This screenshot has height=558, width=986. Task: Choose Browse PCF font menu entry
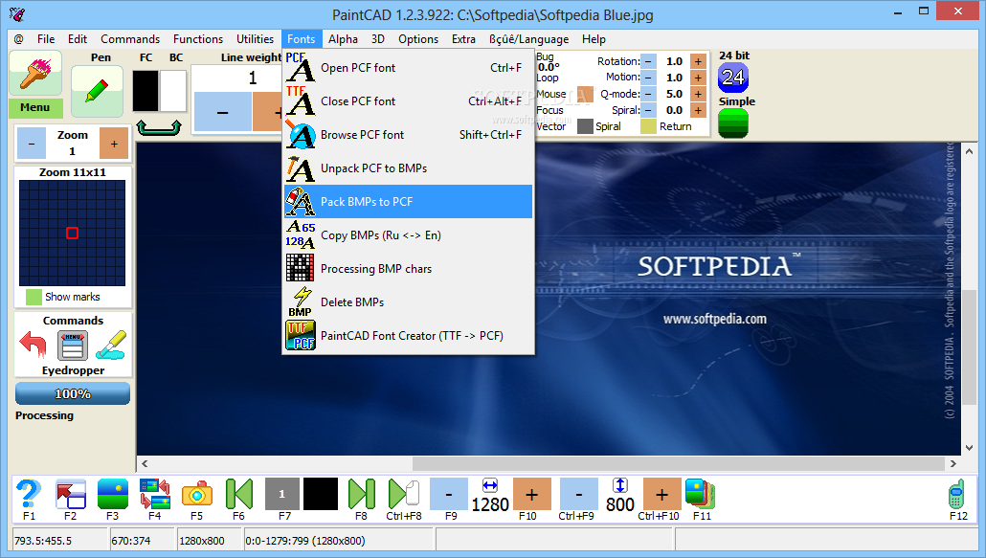coord(408,134)
